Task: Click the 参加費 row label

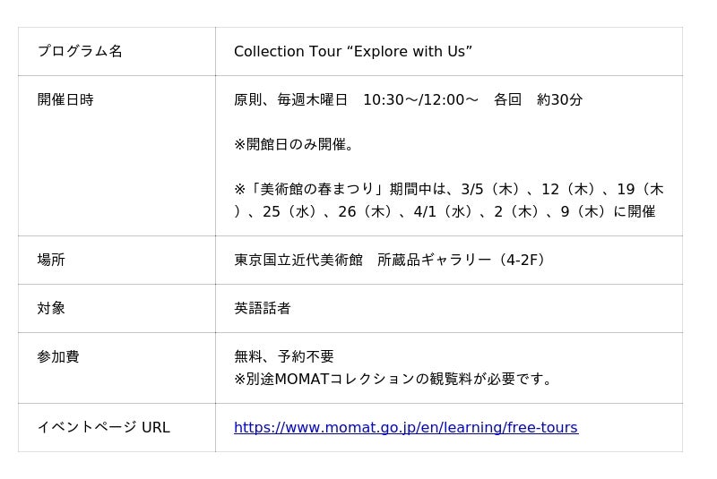Action: coord(58,357)
